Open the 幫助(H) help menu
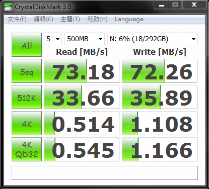This screenshot has height=189, width=209. [97, 19]
